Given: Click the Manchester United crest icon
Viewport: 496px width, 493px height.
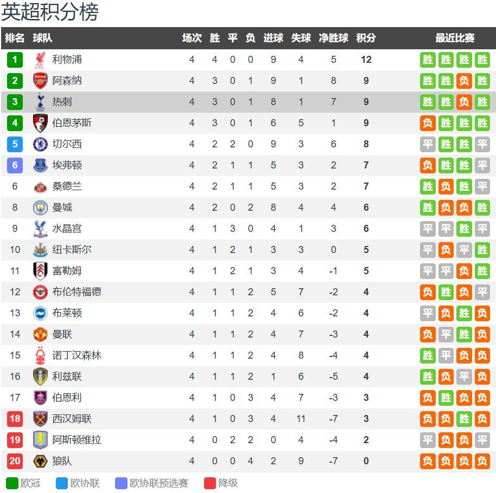Looking at the screenshot, I should pyautogui.click(x=40, y=334).
